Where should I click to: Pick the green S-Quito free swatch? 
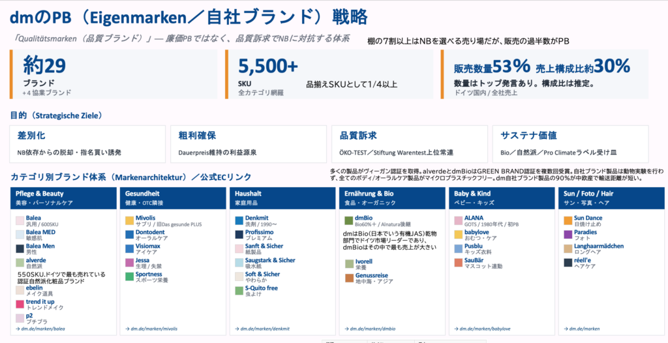pos(239,291)
